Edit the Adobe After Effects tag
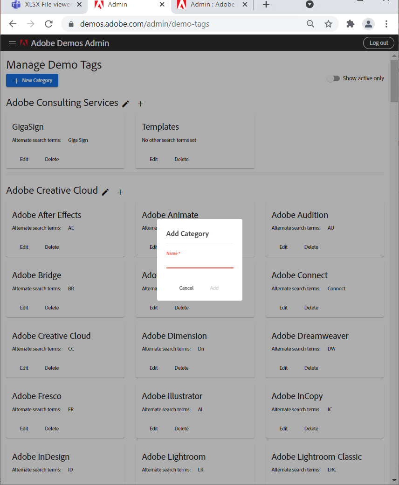Screen dimensions: 399x485 click(24, 247)
